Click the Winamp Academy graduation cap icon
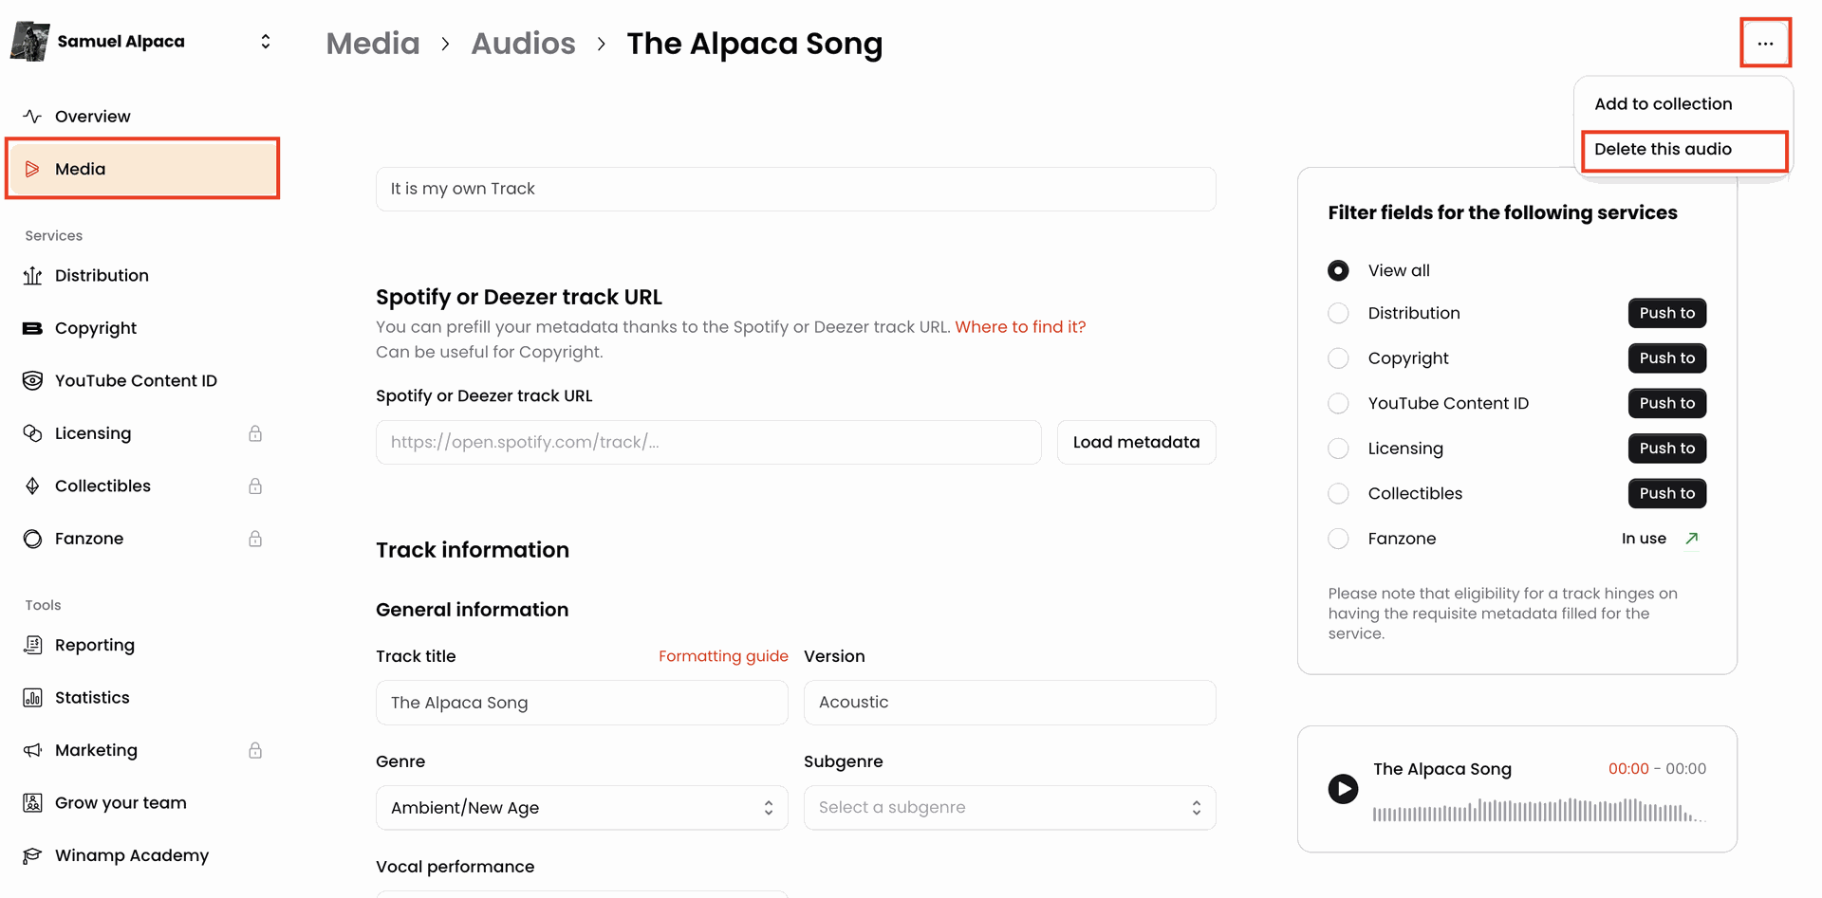 coord(32,855)
